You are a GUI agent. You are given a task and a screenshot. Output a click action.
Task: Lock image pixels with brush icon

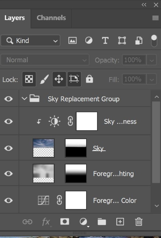tap(44, 79)
